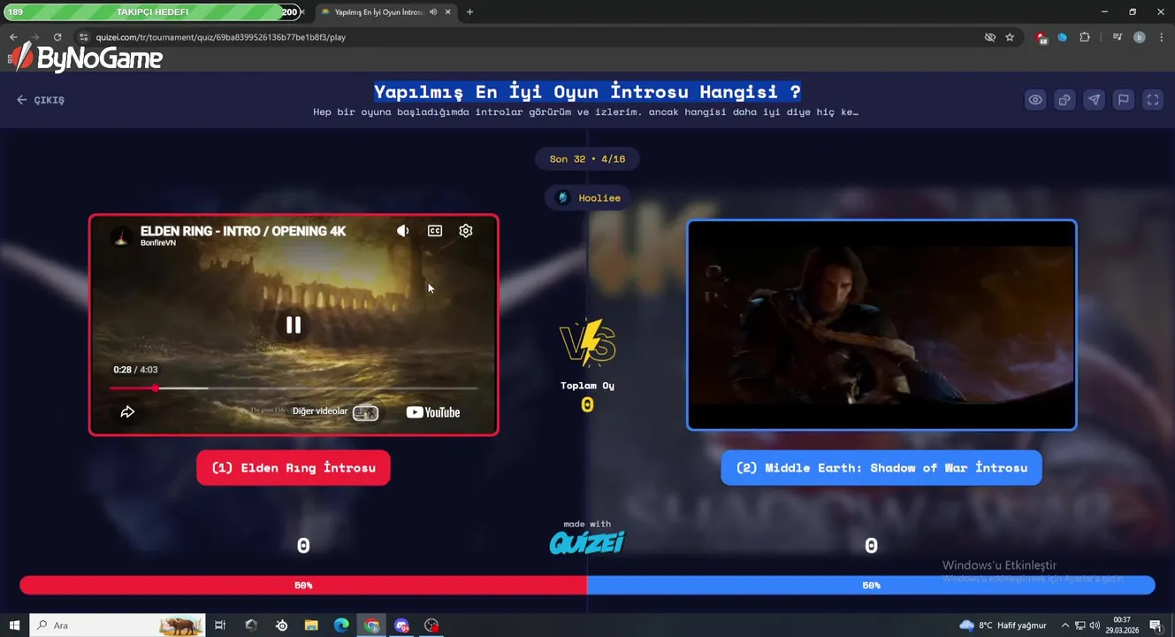Toggle closed captions on the YouTube player

pos(435,231)
